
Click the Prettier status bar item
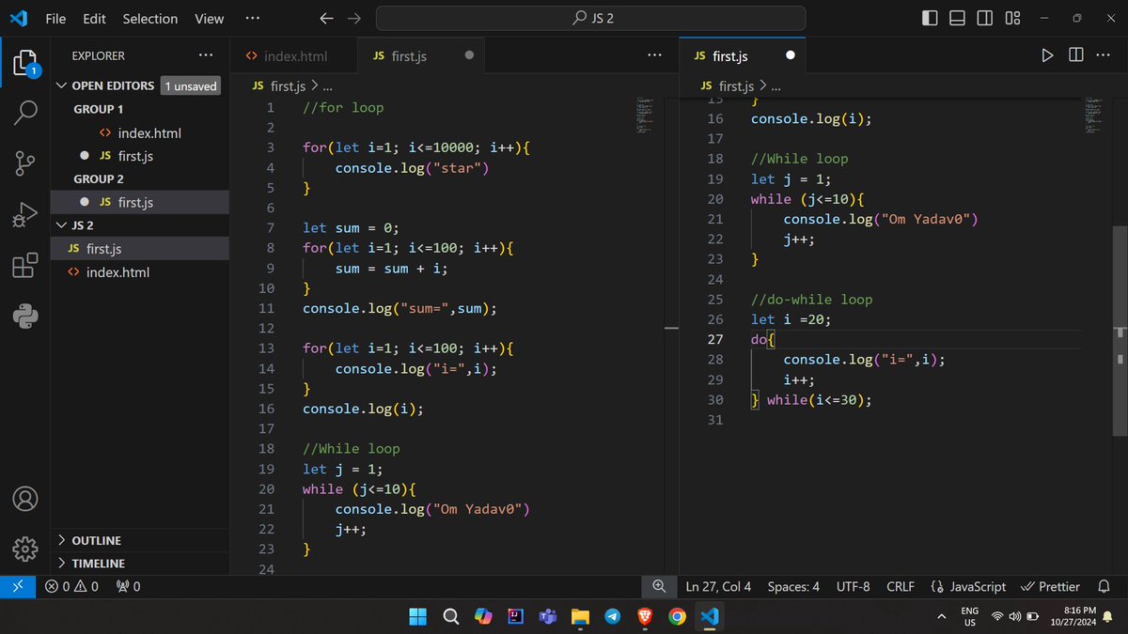[1050, 587]
